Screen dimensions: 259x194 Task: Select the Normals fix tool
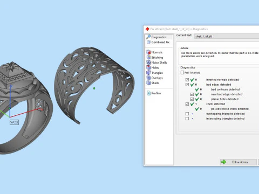tap(154, 52)
